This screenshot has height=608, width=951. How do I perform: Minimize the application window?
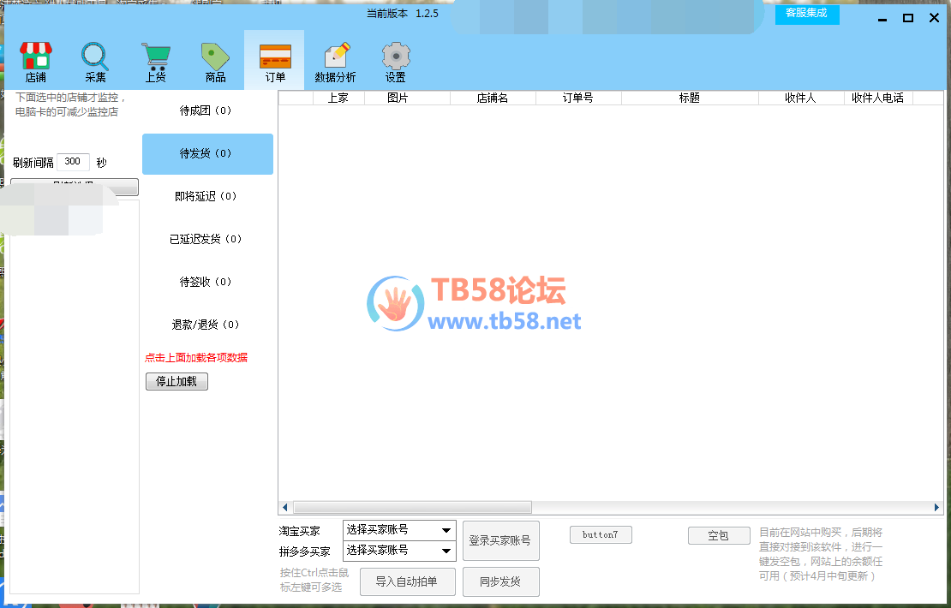pos(882,18)
